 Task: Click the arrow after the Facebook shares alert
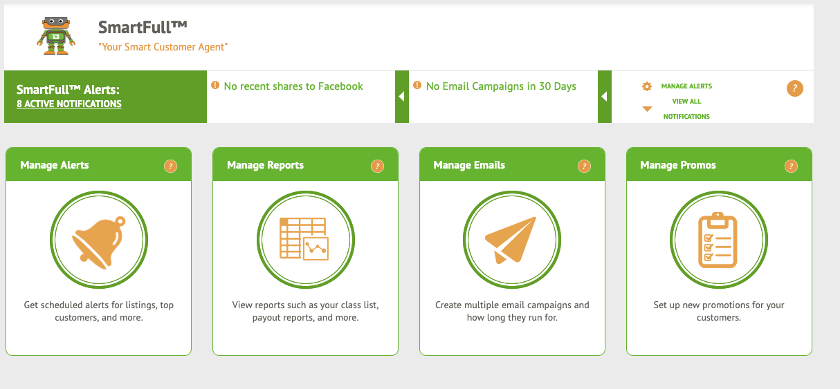[401, 97]
